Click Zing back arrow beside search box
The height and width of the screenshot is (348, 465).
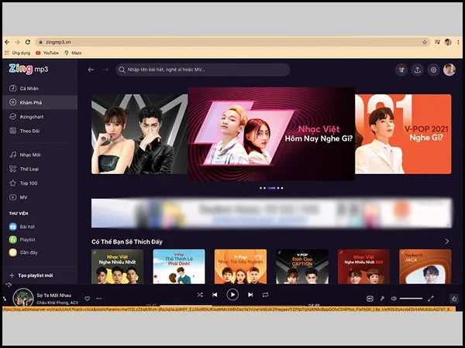[x=91, y=70]
